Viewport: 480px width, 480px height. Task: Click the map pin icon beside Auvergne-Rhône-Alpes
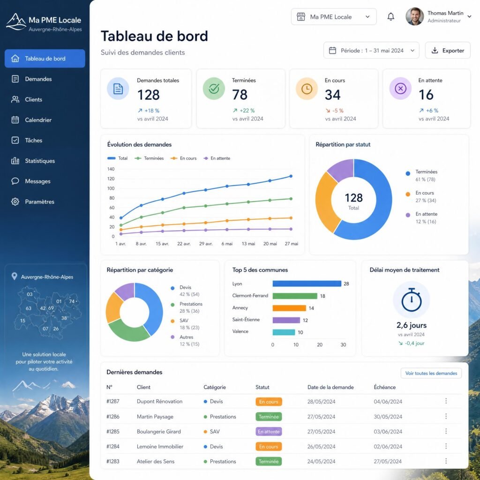coord(14,277)
